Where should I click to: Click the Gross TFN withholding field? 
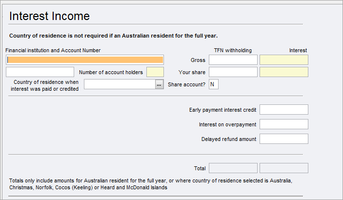click(233, 60)
